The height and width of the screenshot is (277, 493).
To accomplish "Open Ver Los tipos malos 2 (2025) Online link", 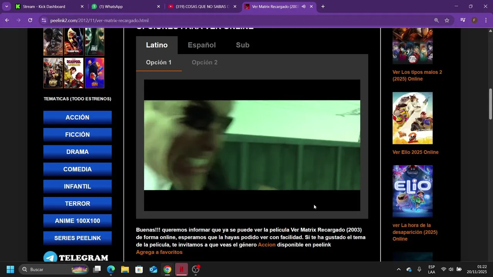I will (417, 75).
